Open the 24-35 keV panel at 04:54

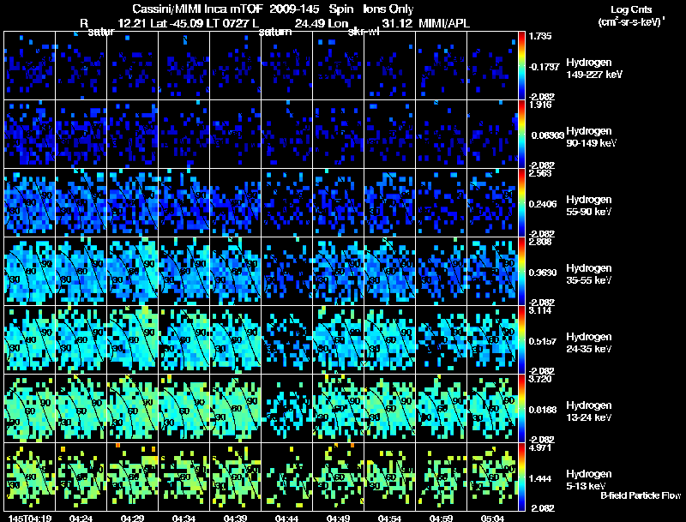coord(390,339)
